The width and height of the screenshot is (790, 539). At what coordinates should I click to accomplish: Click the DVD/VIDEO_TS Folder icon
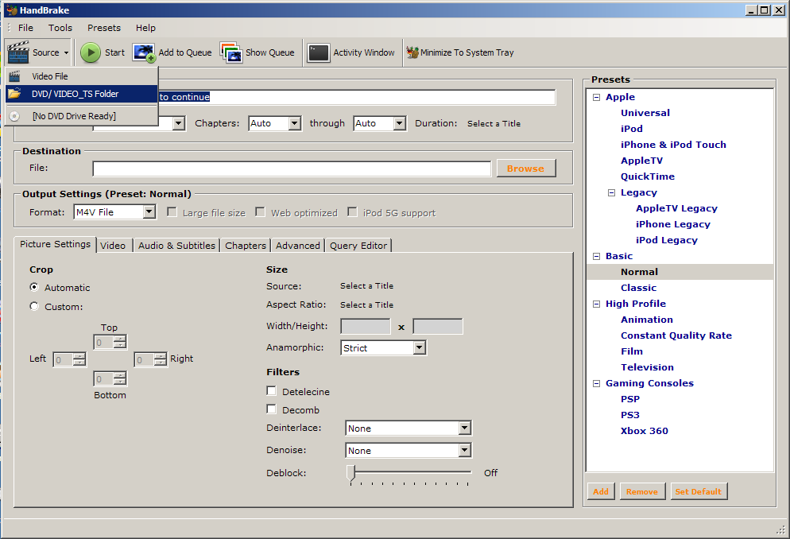coord(14,94)
